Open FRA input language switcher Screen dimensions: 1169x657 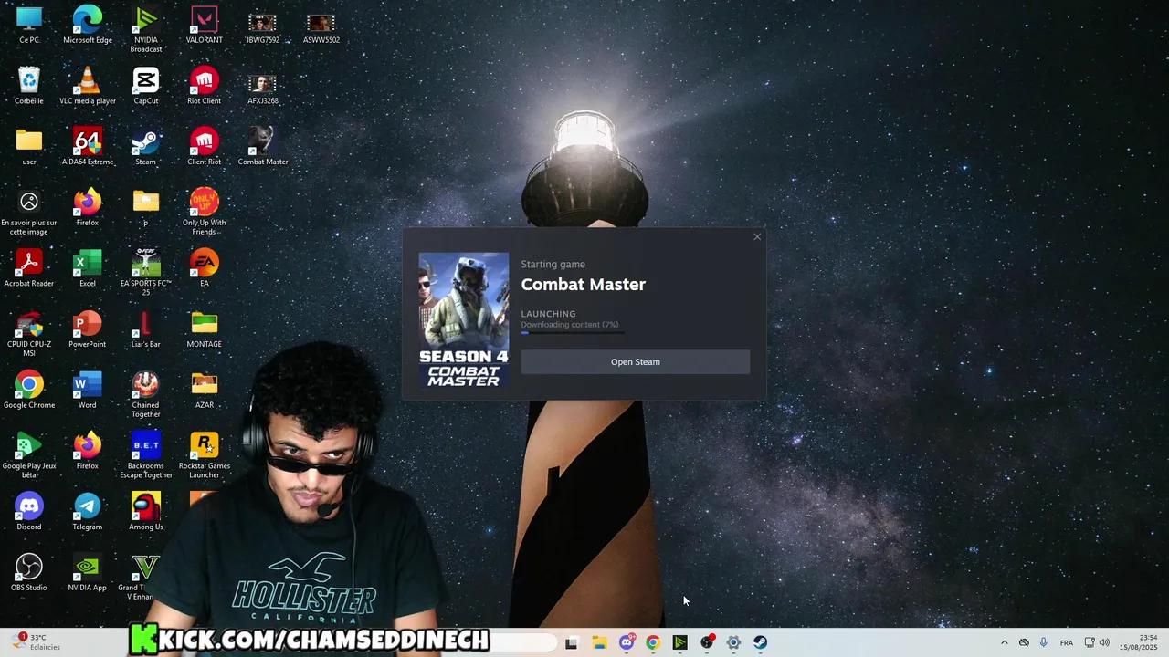coord(1067,643)
